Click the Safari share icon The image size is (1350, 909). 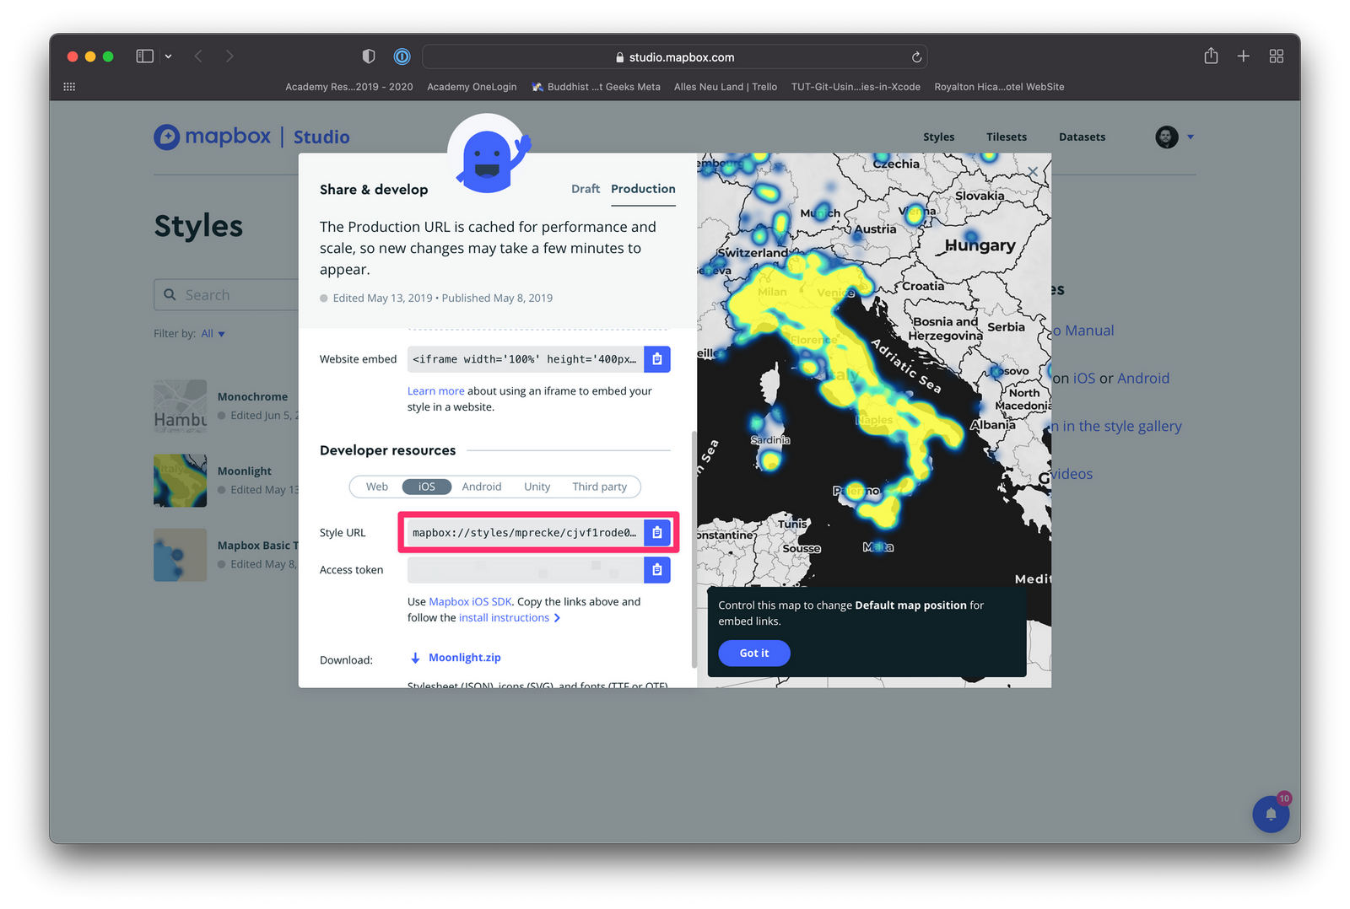[1211, 56]
